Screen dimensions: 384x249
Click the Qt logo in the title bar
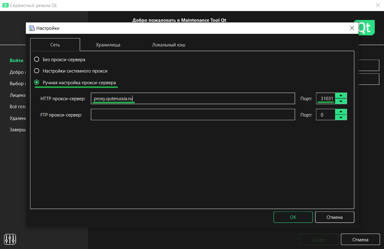[x=5, y=5]
